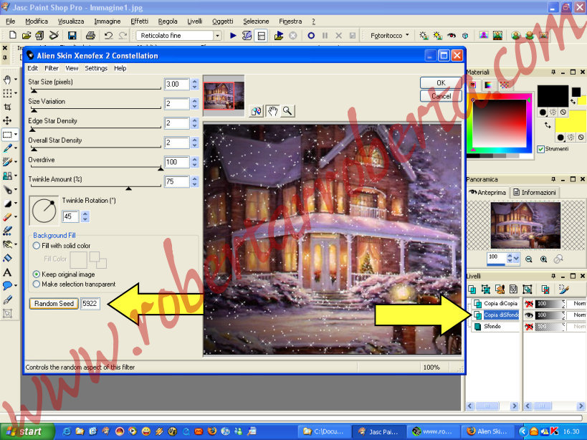Click the Windows start button

pyautogui.click(x=27, y=431)
